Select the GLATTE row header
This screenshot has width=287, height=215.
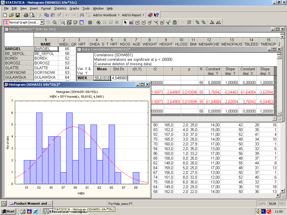point(19,68)
